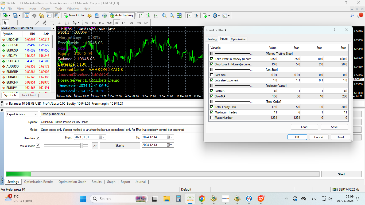Open the From date calendar dropdown
The height and width of the screenshot is (205, 365).
click(102, 137)
